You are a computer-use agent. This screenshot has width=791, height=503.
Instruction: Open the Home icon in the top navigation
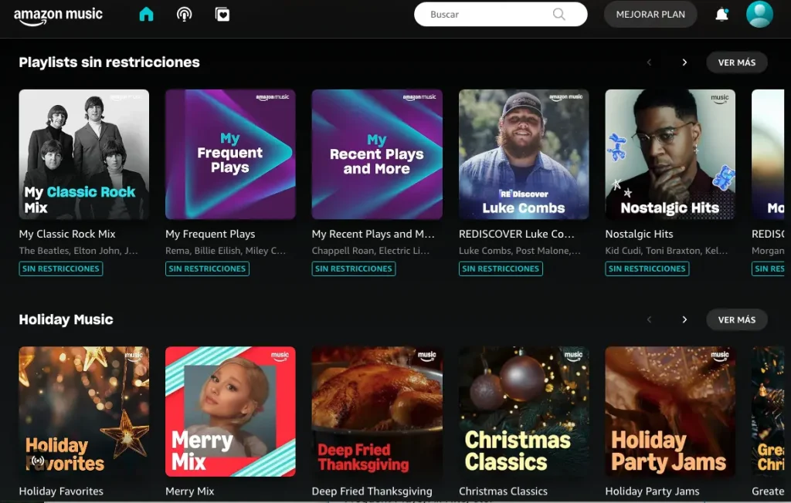pos(146,14)
